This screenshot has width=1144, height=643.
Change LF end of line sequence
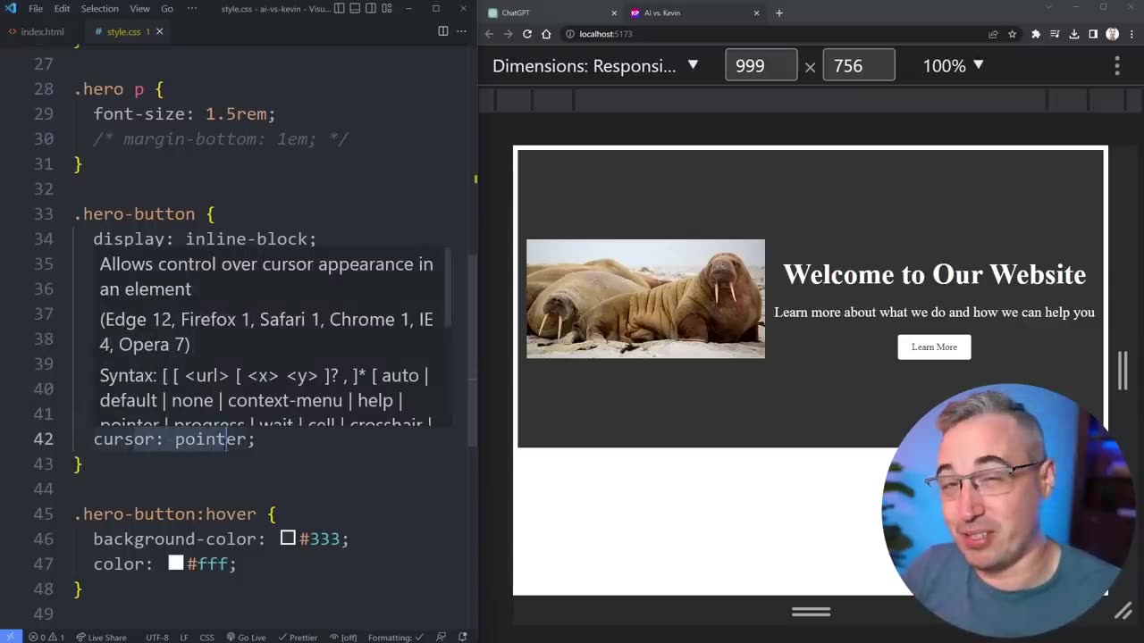(x=184, y=637)
